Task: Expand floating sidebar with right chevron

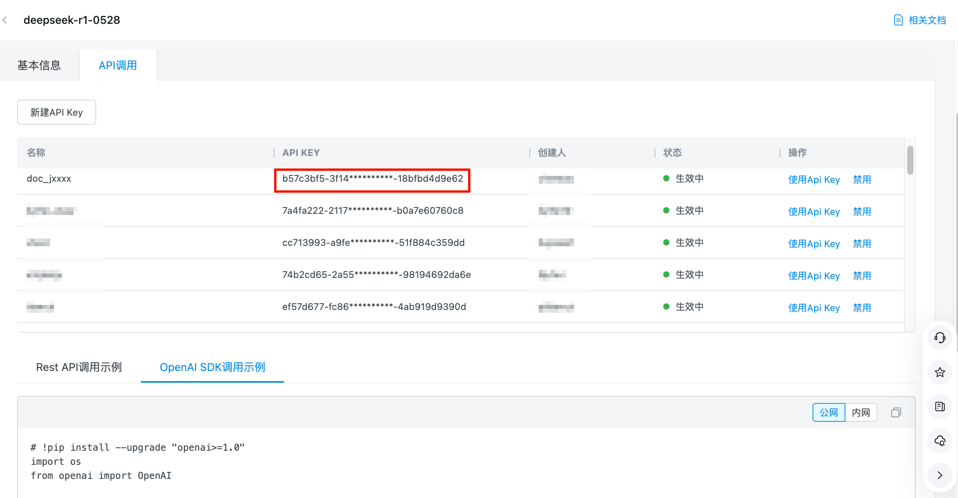Action: [x=940, y=475]
